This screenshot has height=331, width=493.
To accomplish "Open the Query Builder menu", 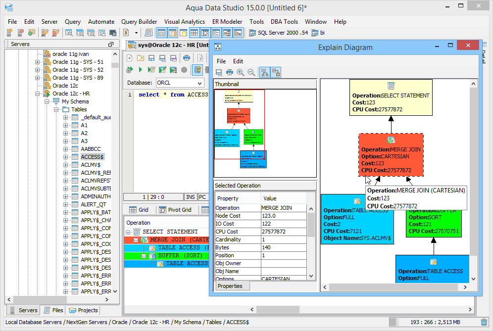I will pyautogui.click(x=139, y=22).
